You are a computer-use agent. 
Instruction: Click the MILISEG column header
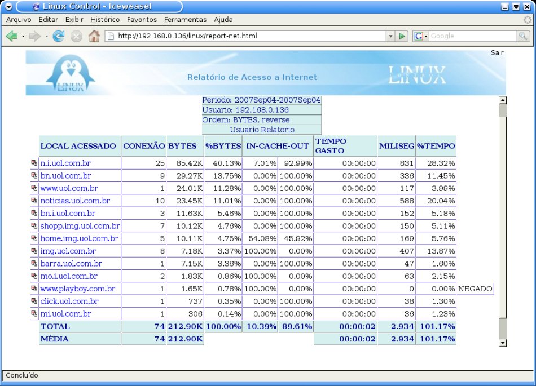tap(397, 146)
